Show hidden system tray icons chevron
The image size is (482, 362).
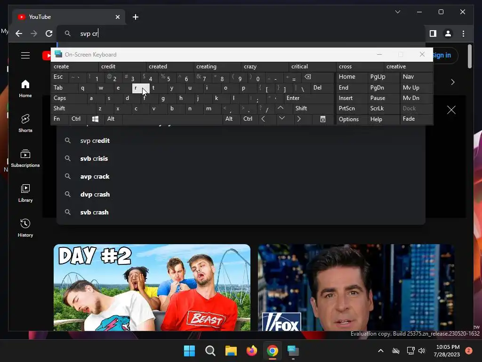[x=380, y=351]
